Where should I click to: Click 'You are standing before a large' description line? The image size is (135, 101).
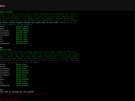[x=38, y=52]
